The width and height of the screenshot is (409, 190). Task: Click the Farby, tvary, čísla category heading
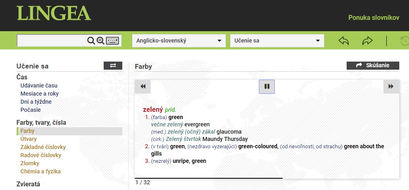pyautogui.click(x=41, y=123)
